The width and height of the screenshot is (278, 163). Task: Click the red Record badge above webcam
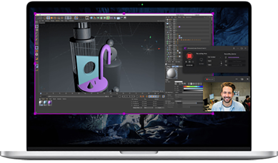point(210,79)
